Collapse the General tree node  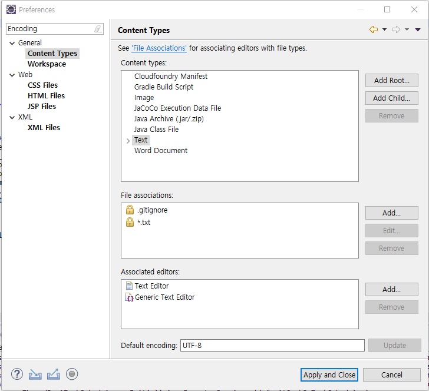[12, 43]
